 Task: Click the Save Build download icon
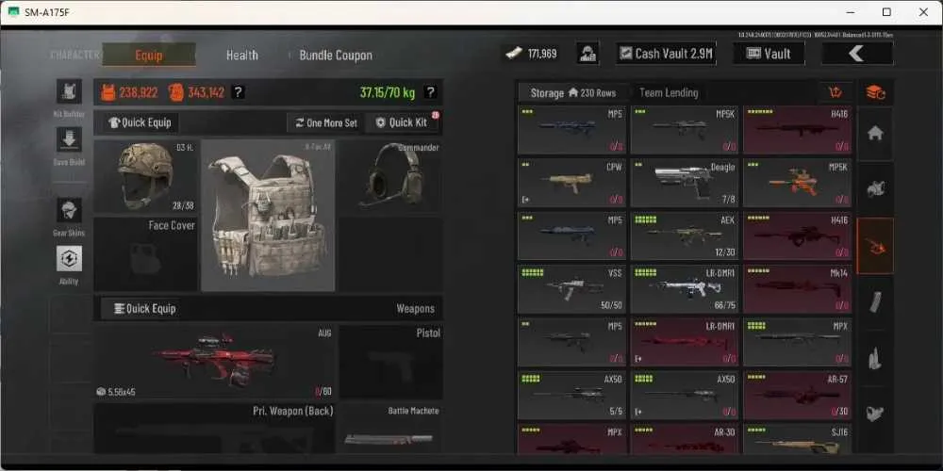click(x=69, y=139)
